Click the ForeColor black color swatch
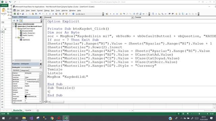Image resolution: width=216 pixels, height=121 pixels. point(26,96)
